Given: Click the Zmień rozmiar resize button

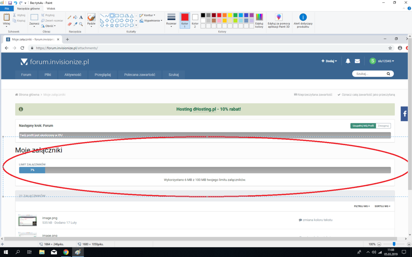Looking at the screenshot, I should pyautogui.click(x=52, y=21).
